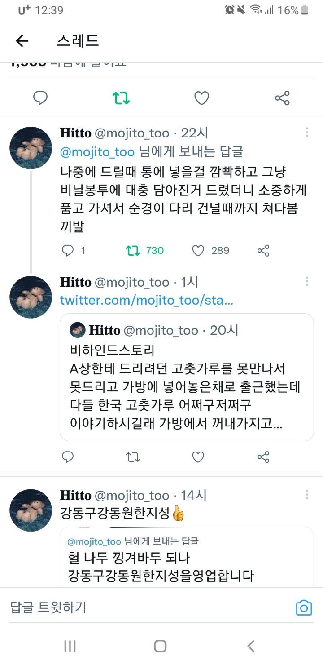Open more options on 14시 tweet
Viewport: 323px width, 665px height.
coord(307,495)
